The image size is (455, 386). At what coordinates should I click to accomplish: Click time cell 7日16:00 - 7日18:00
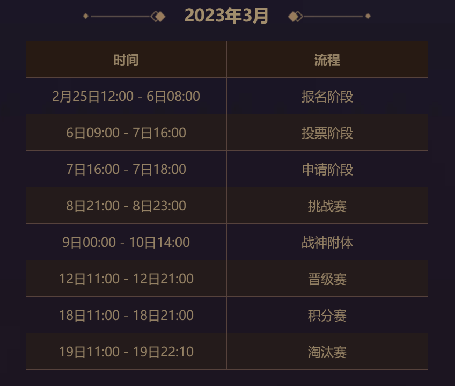(126, 169)
